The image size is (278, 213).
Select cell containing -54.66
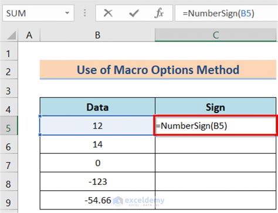pos(97,200)
